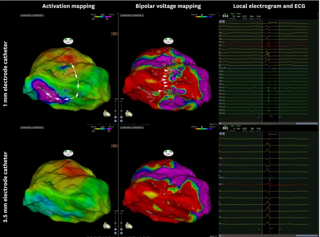320x237 pixels.
Task: Click the tag button right of 3.5 mm activation map
Action: coord(114,146)
